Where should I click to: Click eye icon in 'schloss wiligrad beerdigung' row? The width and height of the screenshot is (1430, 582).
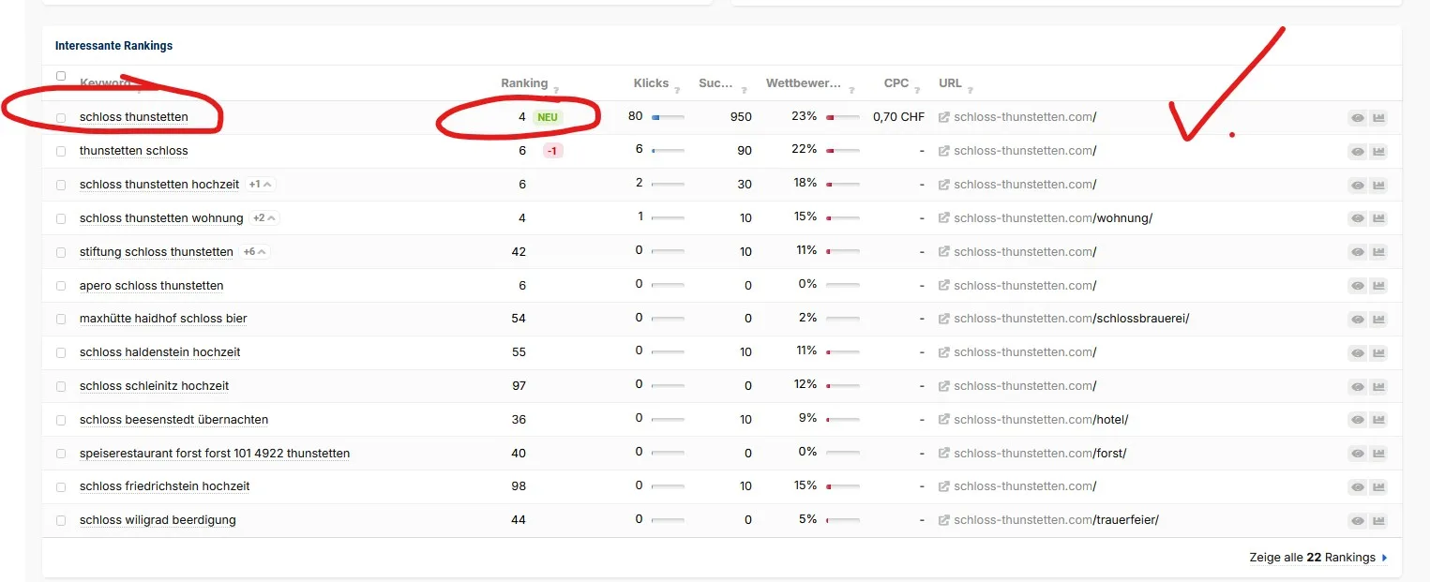1357,521
